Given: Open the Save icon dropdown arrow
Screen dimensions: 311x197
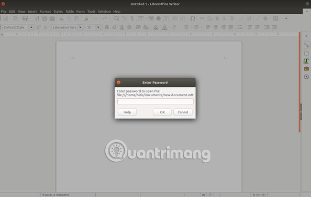Looking at the screenshot, I should pos(30,19).
